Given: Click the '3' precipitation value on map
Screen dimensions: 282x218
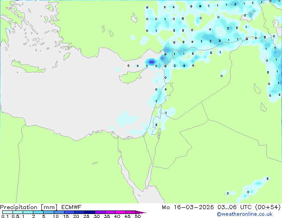Looking at the screenshot, I should click(x=220, y=41).
